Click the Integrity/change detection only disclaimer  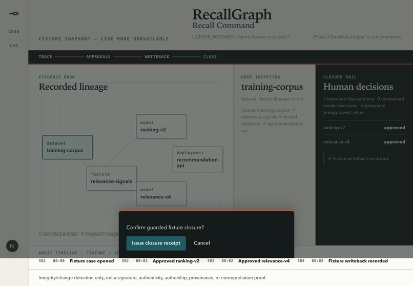tap(153, 278)
